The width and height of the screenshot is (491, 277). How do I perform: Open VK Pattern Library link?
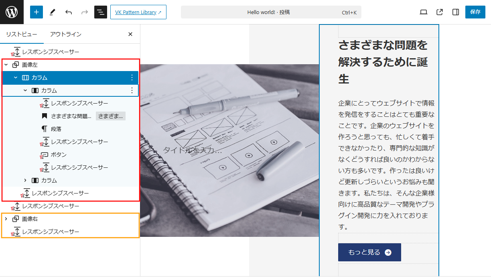pos(138,12)
